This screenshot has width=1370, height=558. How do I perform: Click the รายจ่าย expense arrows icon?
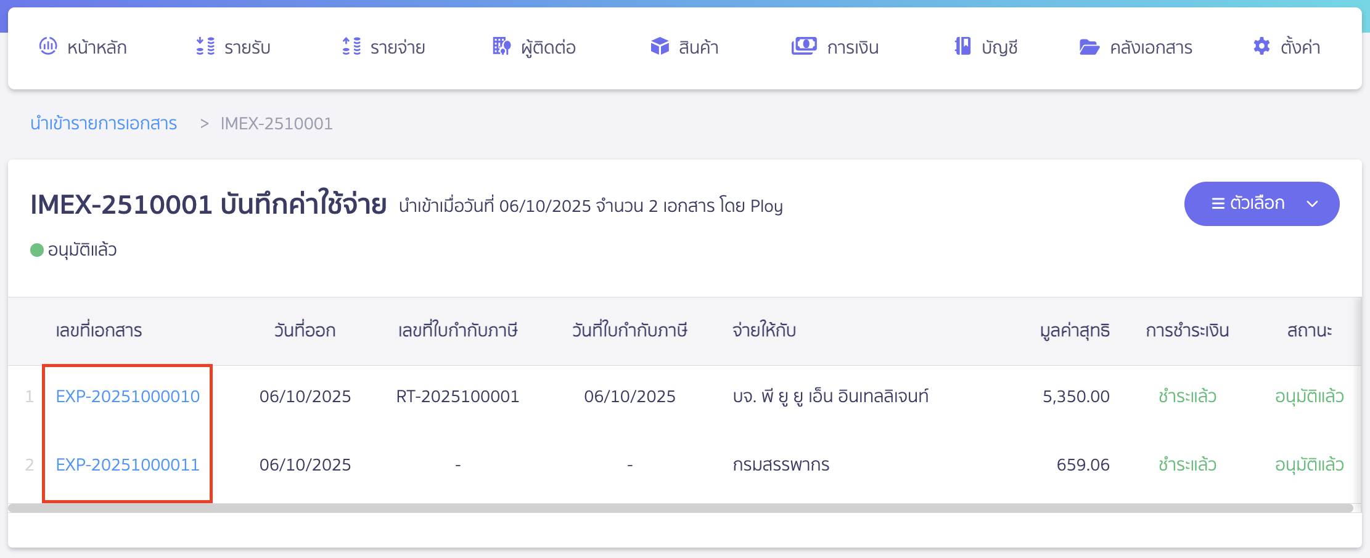(x=350, y=46)
